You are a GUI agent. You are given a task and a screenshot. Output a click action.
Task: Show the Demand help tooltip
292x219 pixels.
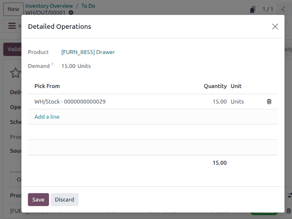52,65
